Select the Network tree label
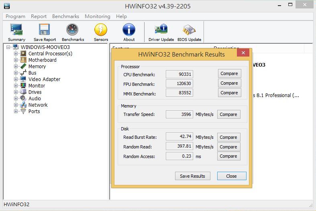This screenshot has height=211, width=316. click(x=38, y=105)
